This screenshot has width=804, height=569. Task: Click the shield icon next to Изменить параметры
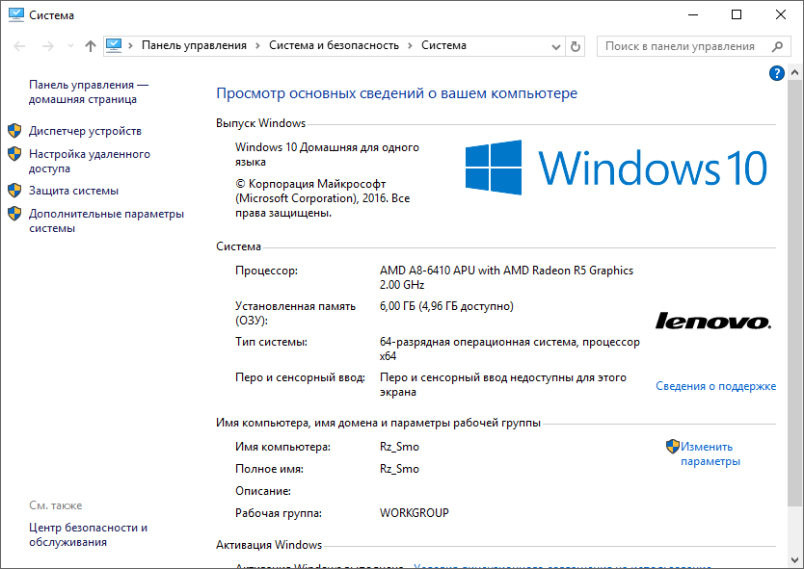click(x=672, y=447)
